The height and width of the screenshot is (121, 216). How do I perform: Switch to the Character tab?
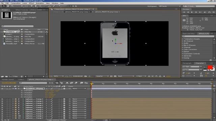199,63
